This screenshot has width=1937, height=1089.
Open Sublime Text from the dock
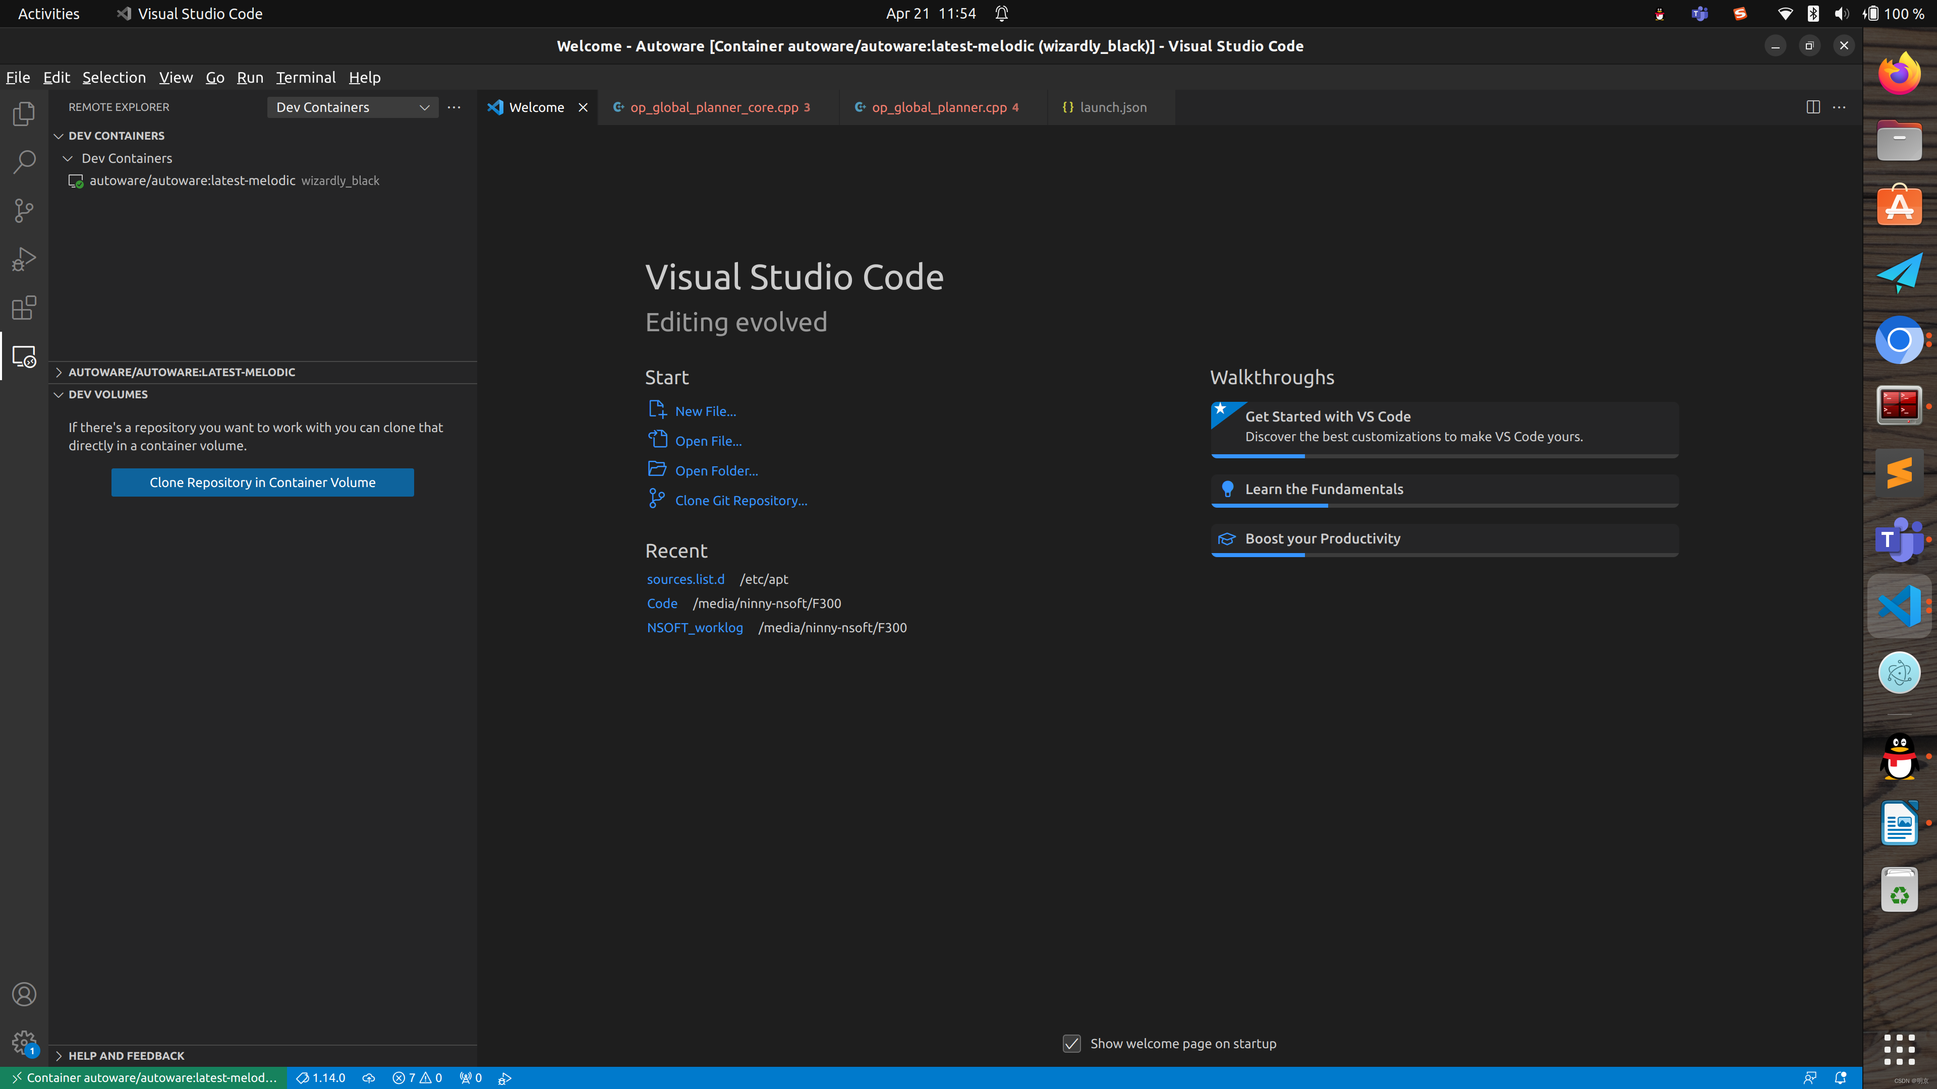click(1899, 473)
